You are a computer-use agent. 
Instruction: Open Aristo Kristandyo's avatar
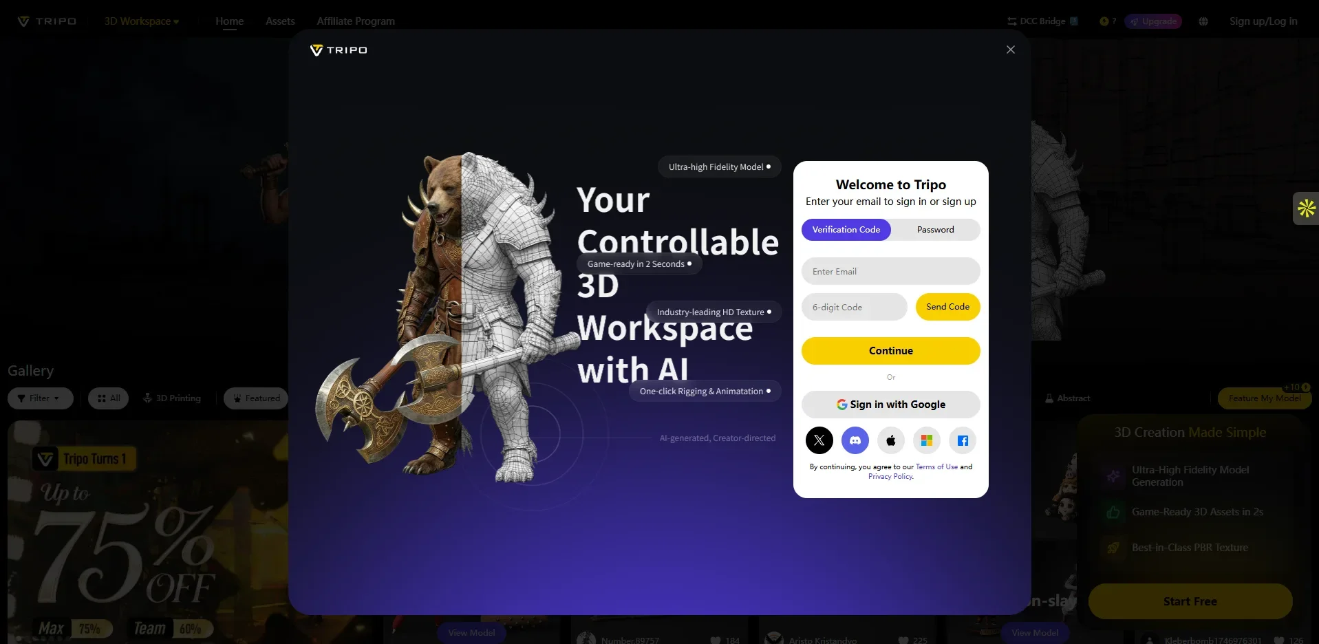774,638
